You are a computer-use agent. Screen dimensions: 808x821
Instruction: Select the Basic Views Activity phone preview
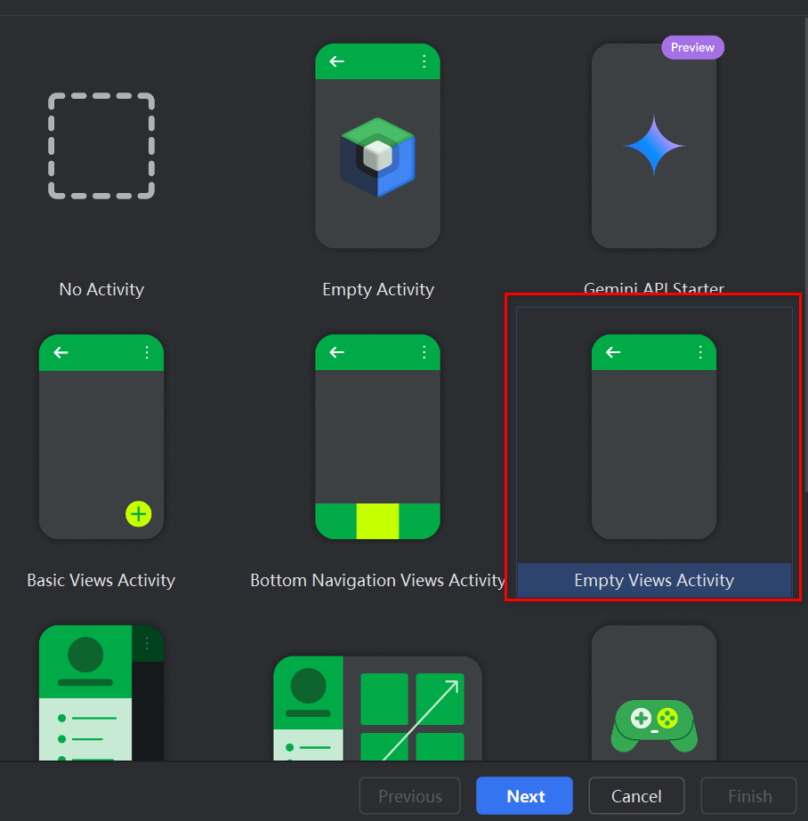[101, 437]
